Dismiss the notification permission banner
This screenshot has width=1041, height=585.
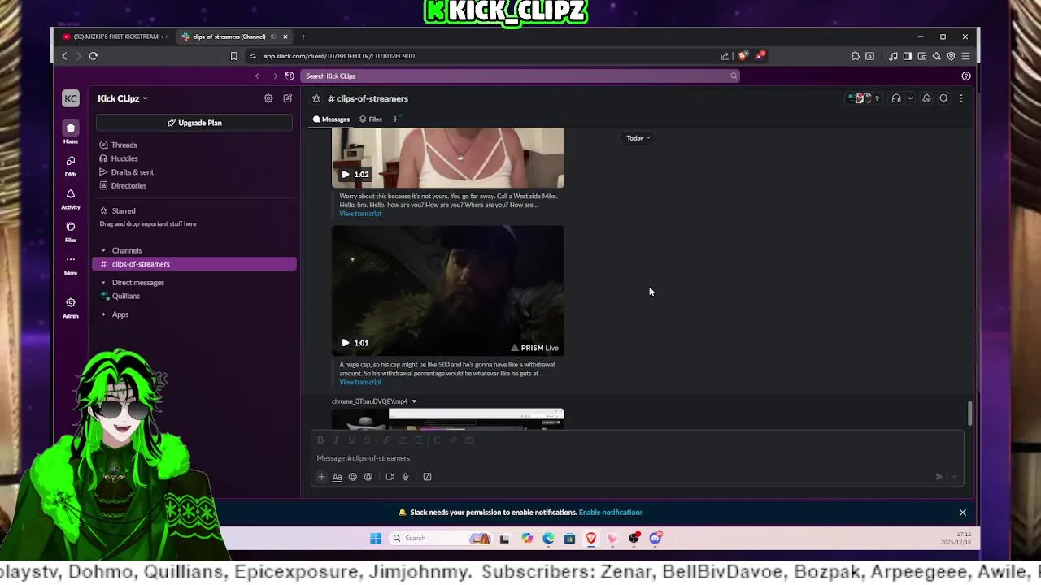963,513
